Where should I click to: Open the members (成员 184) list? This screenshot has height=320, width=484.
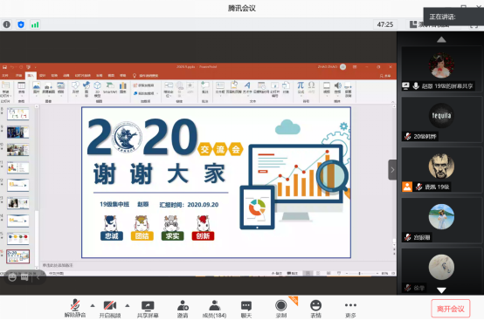[x=214, y=309]
